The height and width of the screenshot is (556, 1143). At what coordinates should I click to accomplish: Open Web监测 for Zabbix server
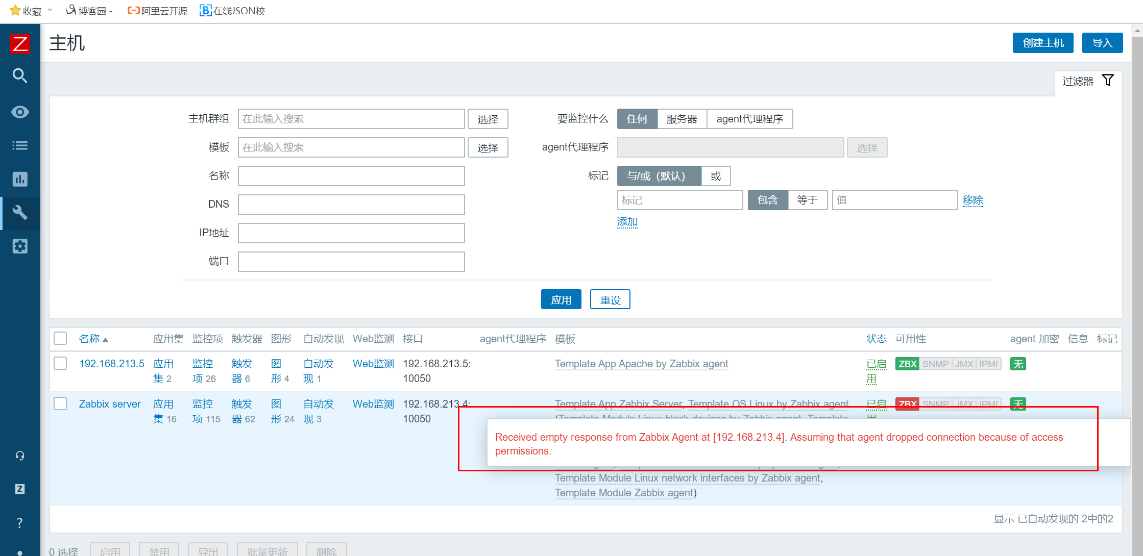click(x=374, y=404)
